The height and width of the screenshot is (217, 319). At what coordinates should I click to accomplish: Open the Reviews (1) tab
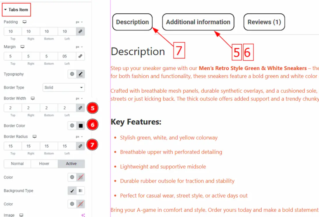tap(264, 22)
